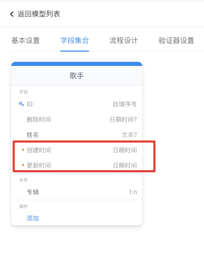Open the 基本设置 tab

(26, 40)
